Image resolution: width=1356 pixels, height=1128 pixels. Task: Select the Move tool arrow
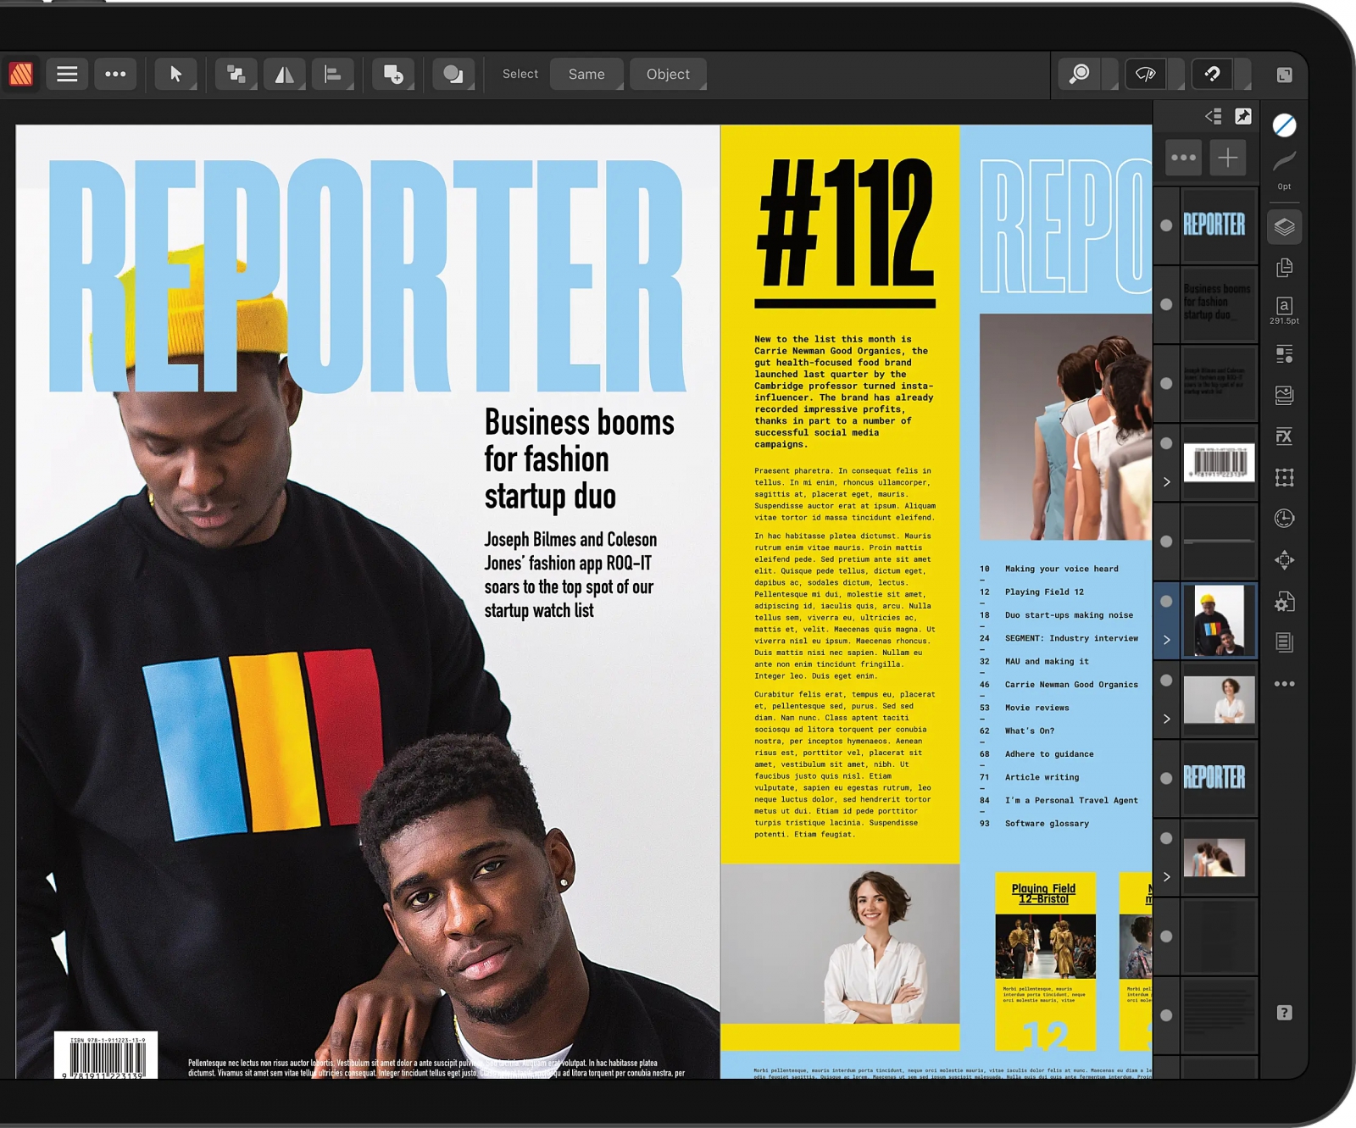pyautogui.click(x=175, y=75)
